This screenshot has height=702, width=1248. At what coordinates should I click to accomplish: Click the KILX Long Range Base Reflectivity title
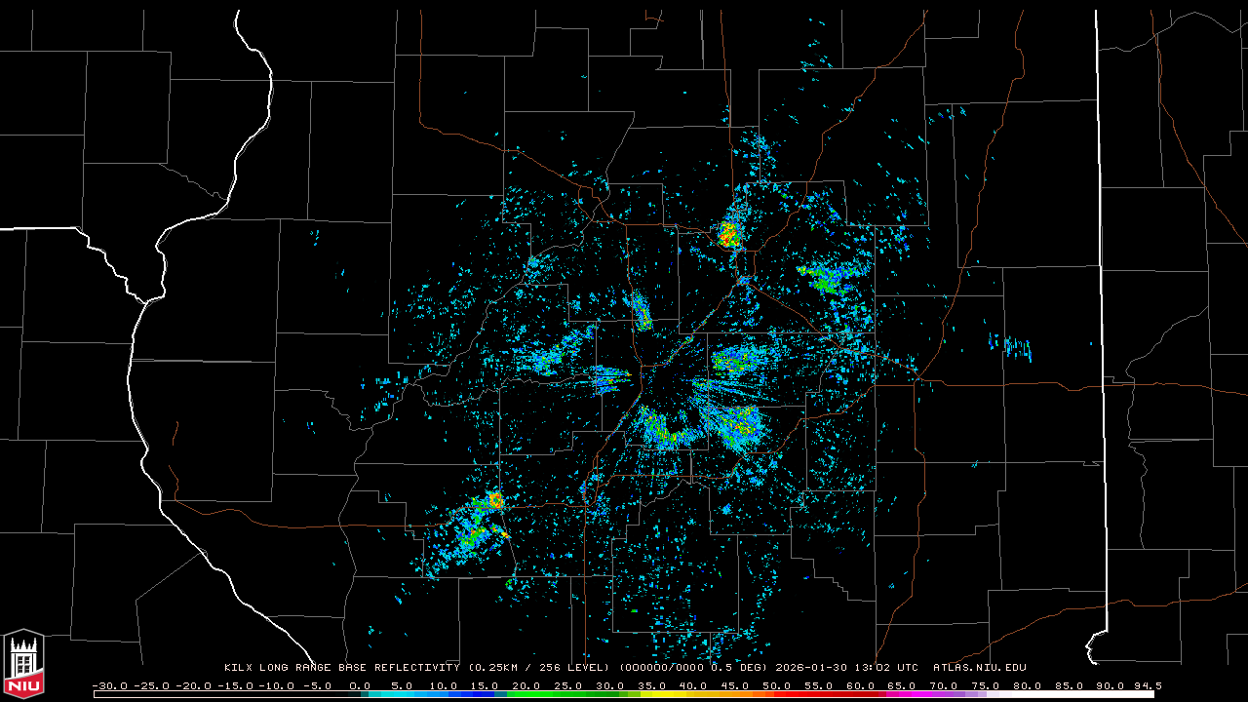(341, 668)
